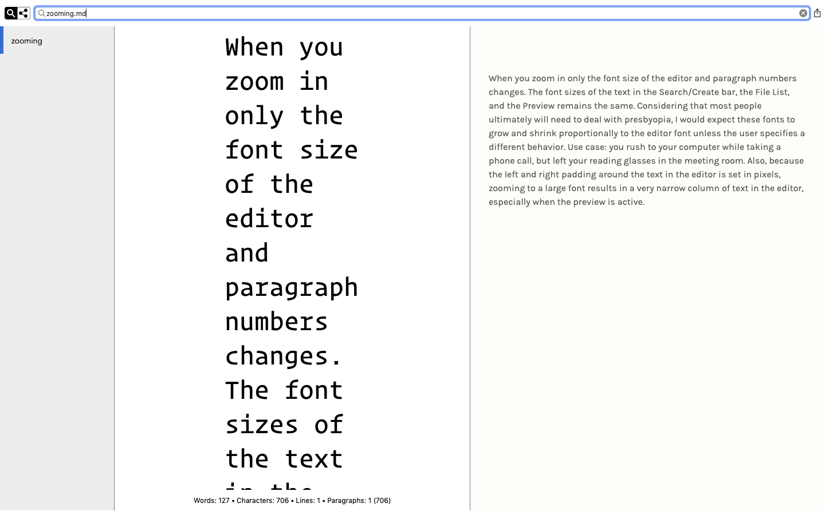Click the small magnifier inside the search field
Screen dimensions: 825x515
point(41,13)
